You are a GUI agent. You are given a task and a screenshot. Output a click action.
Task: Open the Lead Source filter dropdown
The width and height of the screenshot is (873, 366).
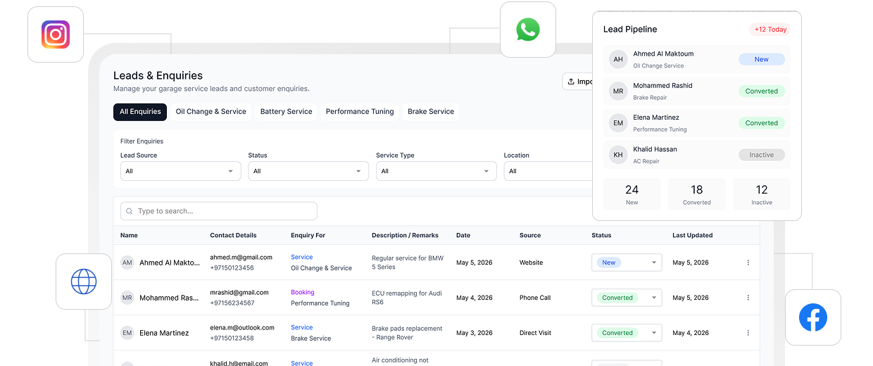coord(181,171)
